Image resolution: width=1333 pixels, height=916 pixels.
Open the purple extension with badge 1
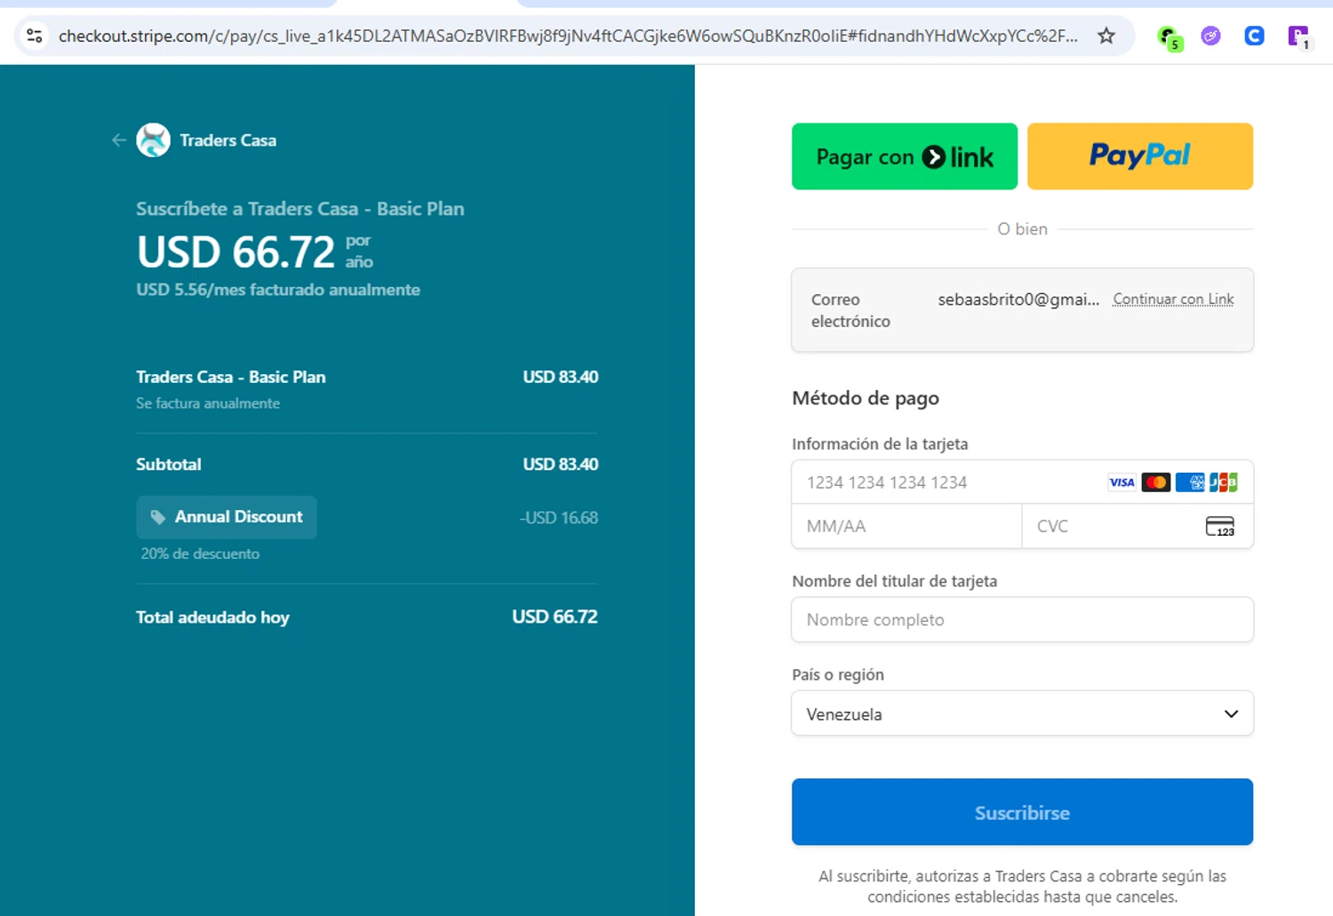[1298, 36]
